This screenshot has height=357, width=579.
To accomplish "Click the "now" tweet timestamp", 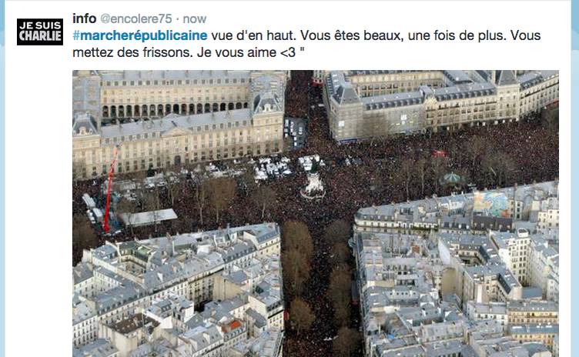I will click(195, 18).
